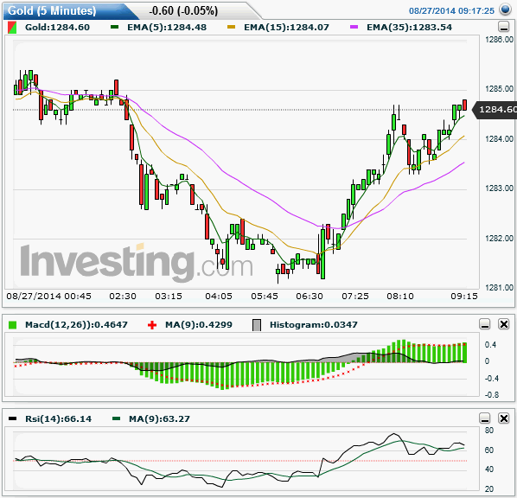517x498 pixels.
Task: Minimize the MACD indicator panel
Action: point(485,324)
